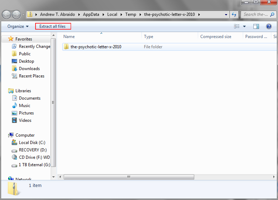This screenshot has width=278, height=200.
Task: Click the horizontal scrollbar in file list
Action: pyautogui.click(x=141, y=177)
